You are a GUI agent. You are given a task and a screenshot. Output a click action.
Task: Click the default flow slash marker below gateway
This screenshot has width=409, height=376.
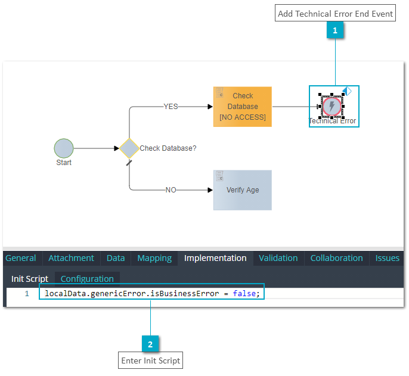129,163
